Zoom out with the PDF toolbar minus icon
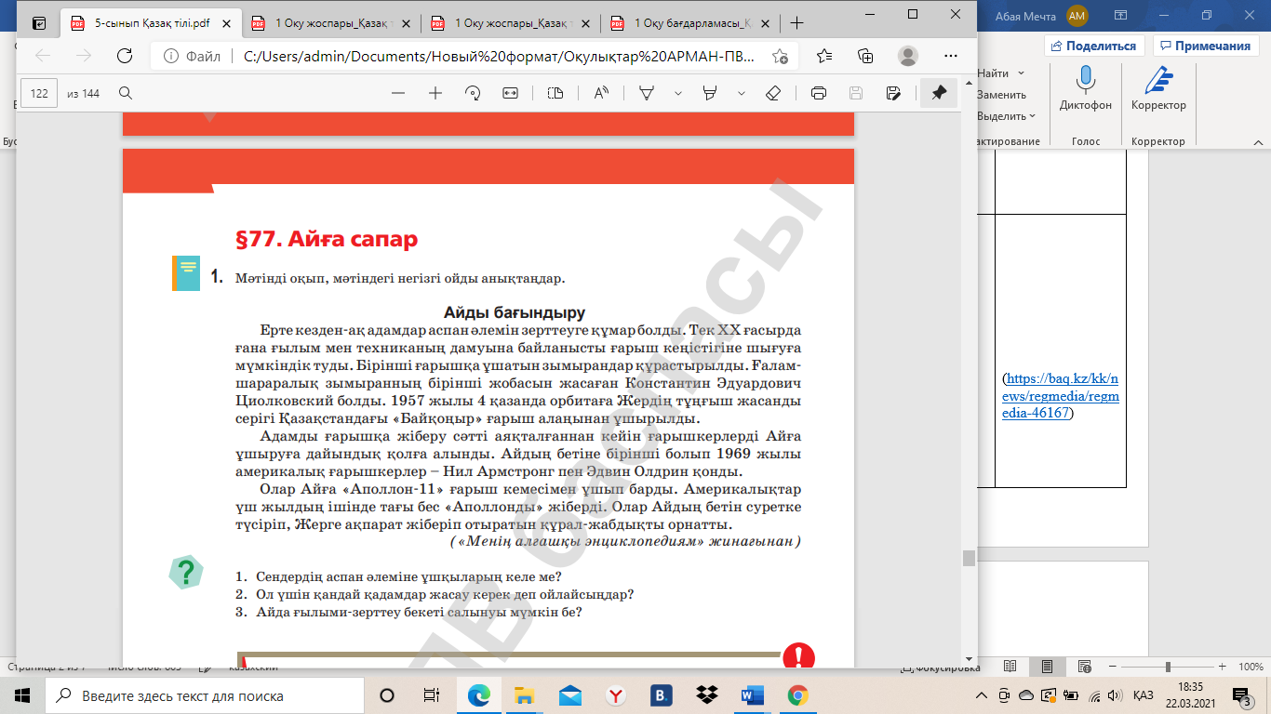Viewport: 1271px width, 714px height. tap(398, 93)
